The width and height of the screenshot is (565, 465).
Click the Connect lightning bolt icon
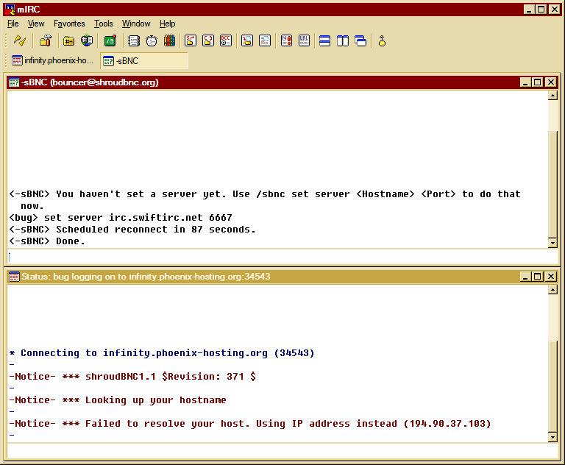tap(20, 40)
